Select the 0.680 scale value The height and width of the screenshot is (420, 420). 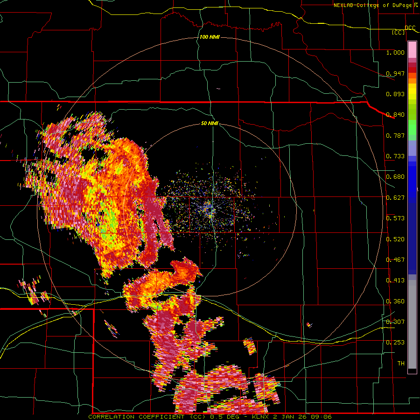395,177
